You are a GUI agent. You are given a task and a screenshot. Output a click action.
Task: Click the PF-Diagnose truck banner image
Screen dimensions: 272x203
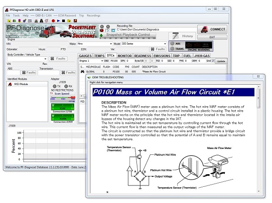click(52, 31)
